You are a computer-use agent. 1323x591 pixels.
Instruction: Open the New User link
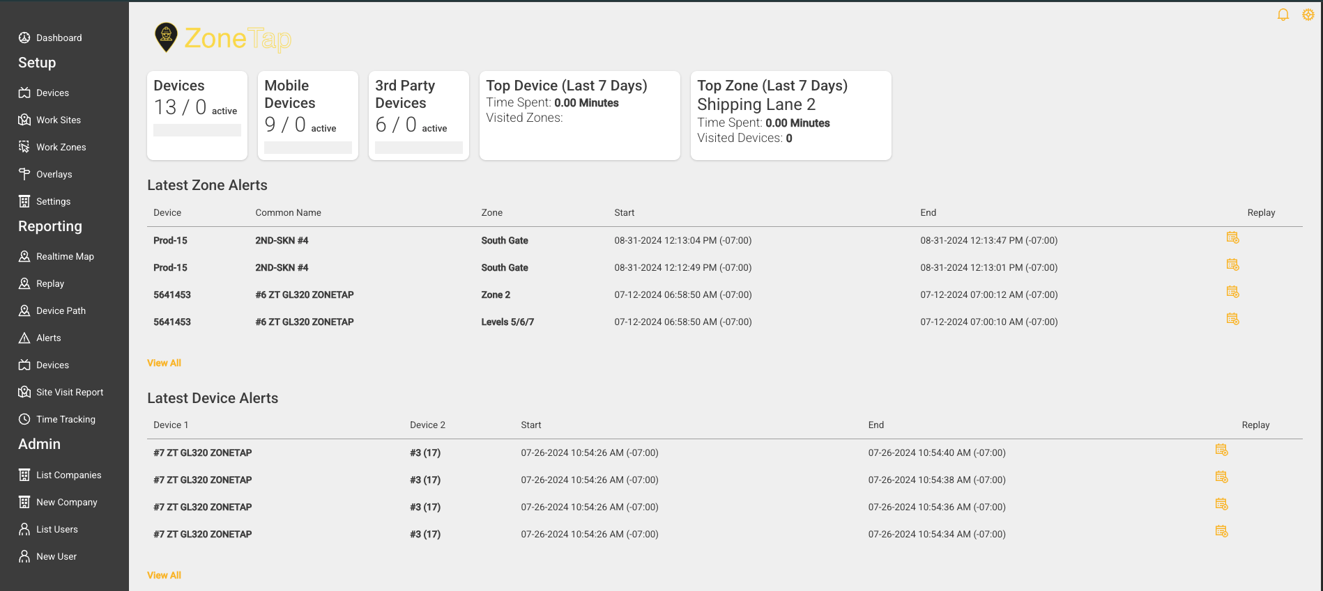[56, 556]
